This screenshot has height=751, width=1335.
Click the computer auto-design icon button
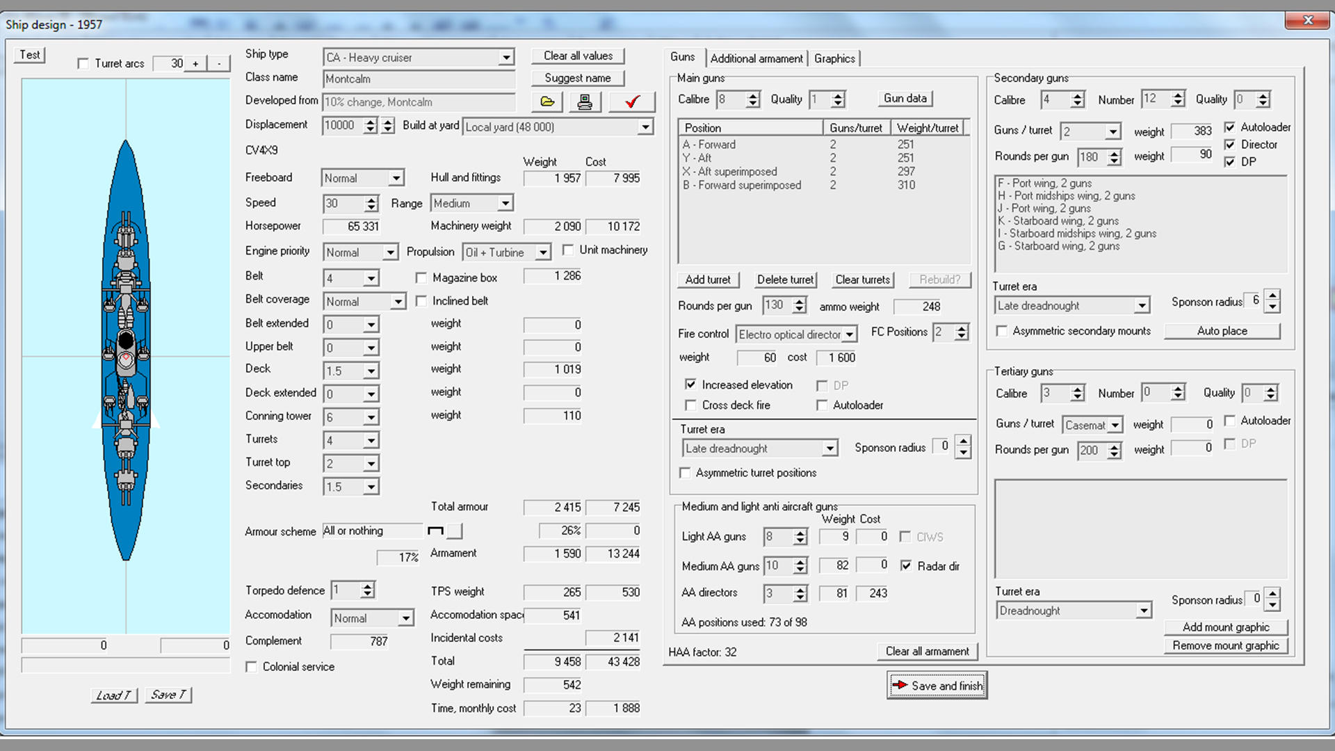(x=585, y=102)
